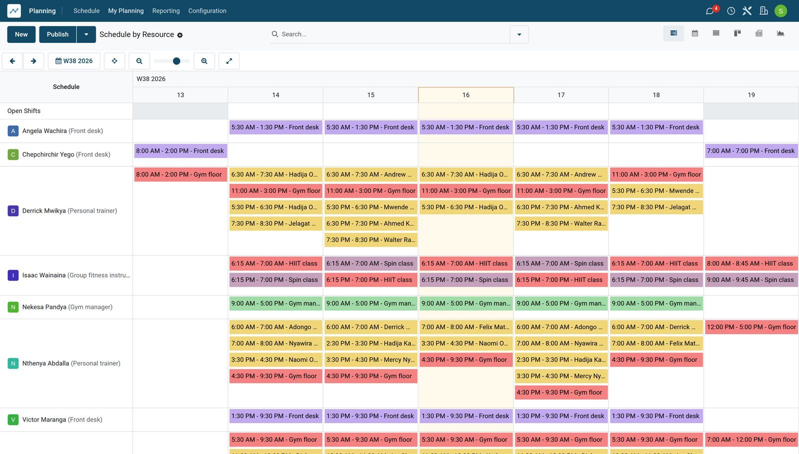Select the day 16 column header
Image resolution: width=799 pixels, height=454 pixels.
click(466, 95)
